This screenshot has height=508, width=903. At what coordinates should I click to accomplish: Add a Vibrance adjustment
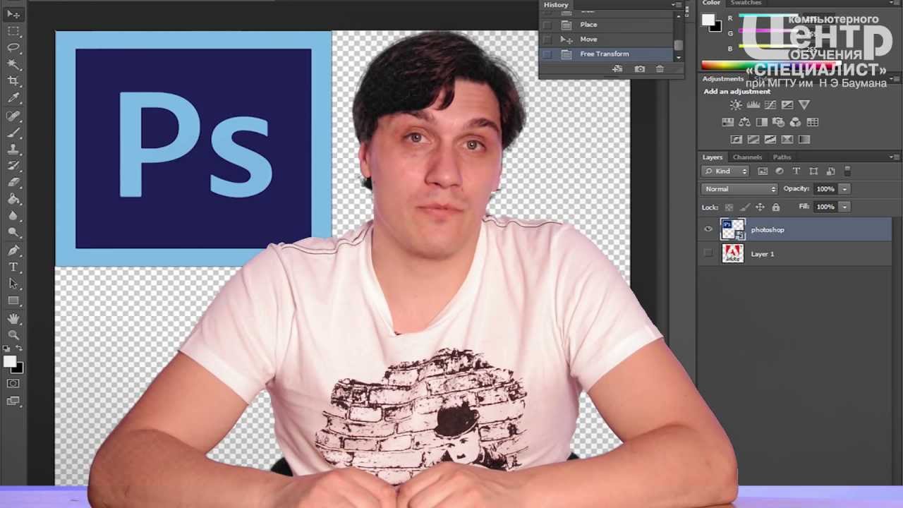(x=804, y=104)
